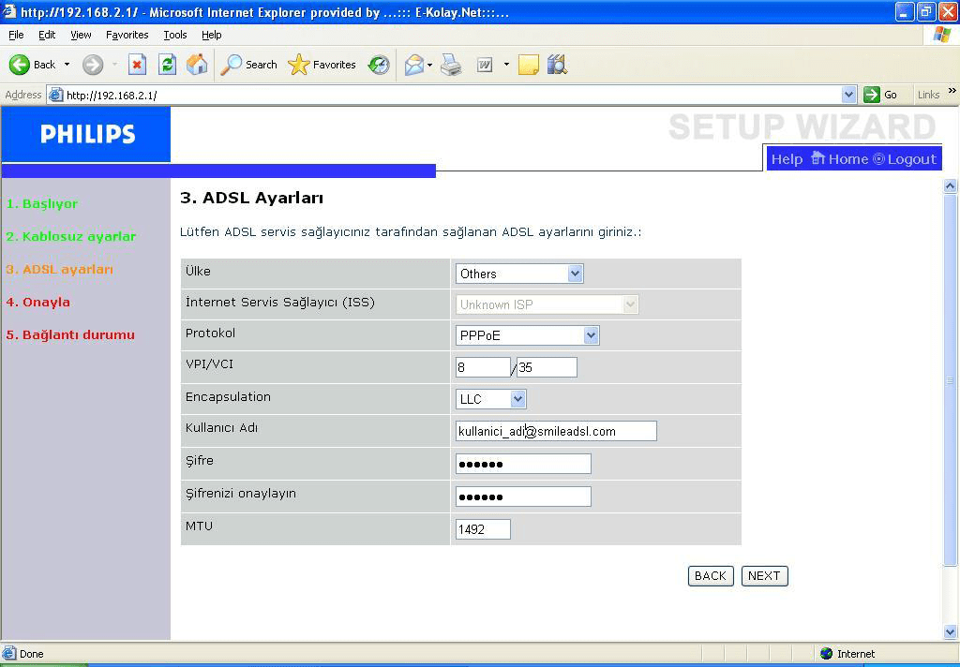Open the Protokol PPPoE dropdown
This screenshot has height=667, width=960.
590,335
